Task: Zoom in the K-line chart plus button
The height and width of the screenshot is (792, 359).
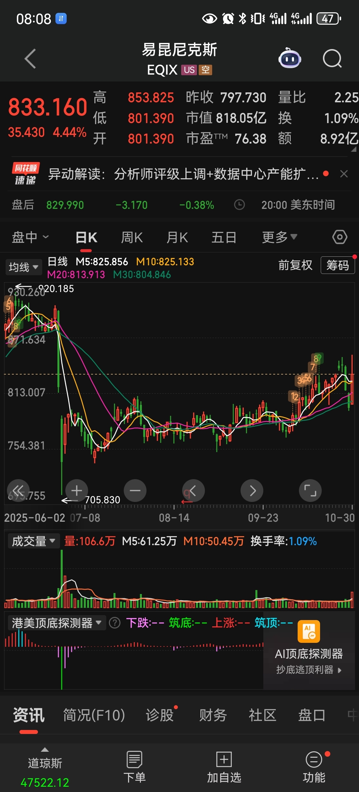Action: click(77, 490)
